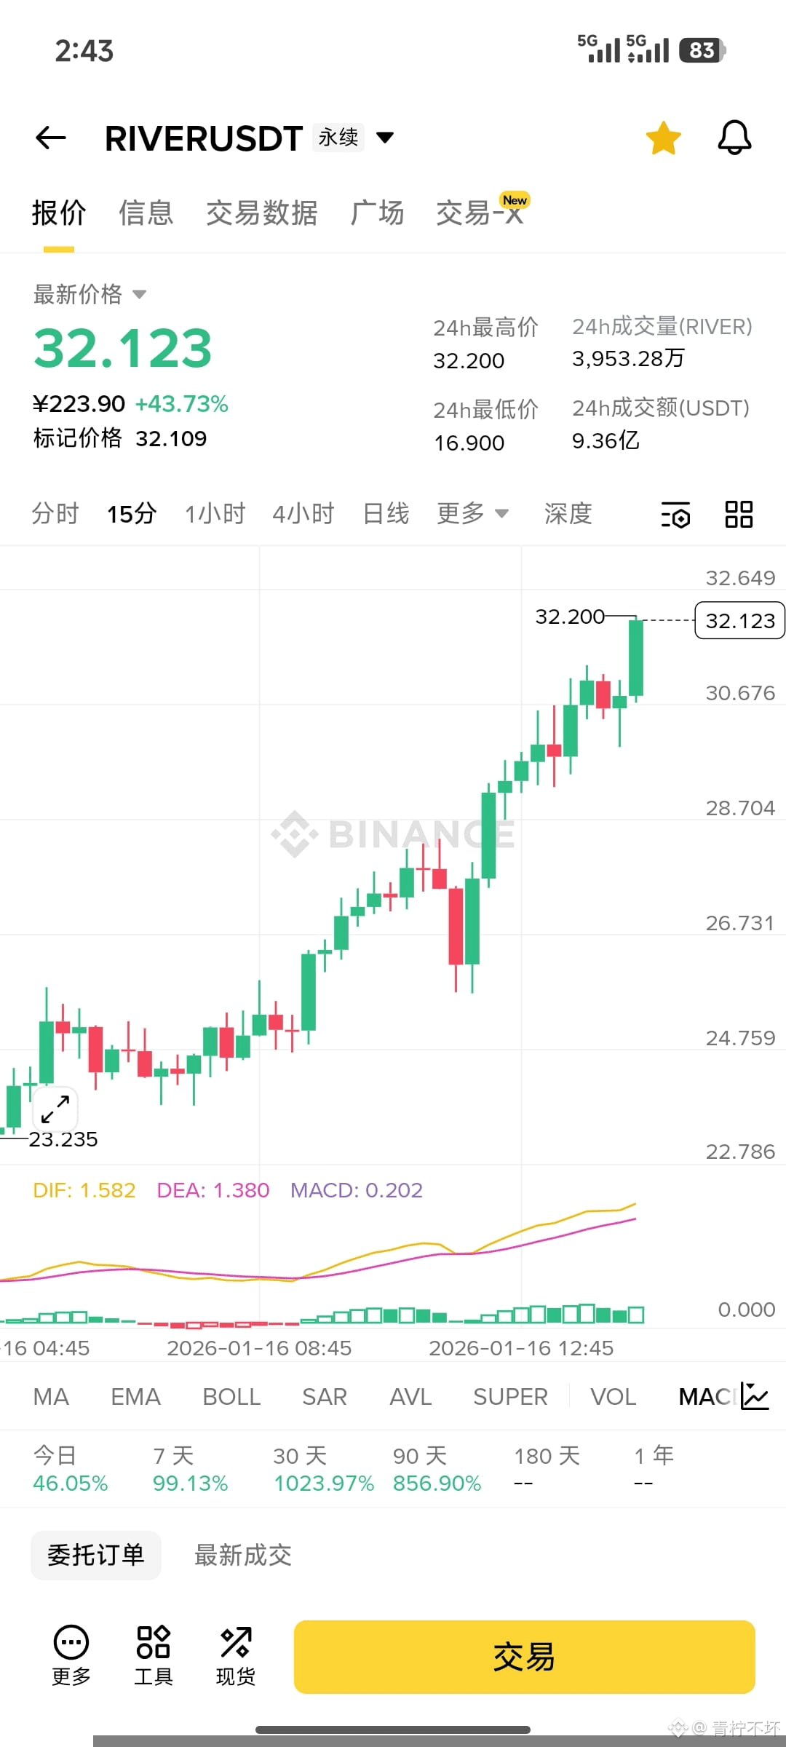Select the 委托订单 tab
Image resolution: width=786 pixels, height=1747 pixels.
point(96,1556)
